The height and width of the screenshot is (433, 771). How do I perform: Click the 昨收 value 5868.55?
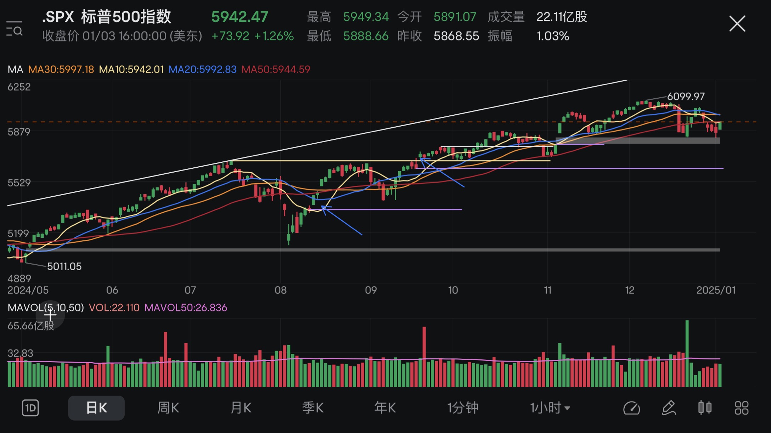coord(456,36)
